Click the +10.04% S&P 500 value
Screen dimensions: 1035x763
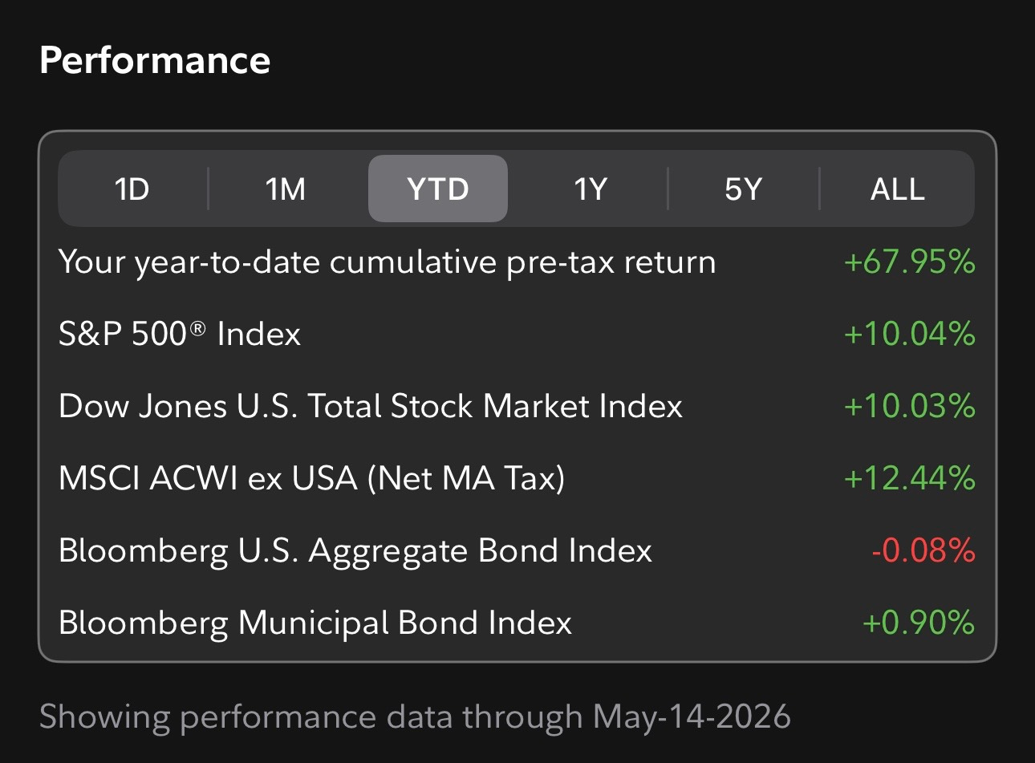pyautogui.click(x=909, y=334)
